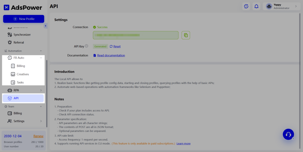
Task: Click the FB Auto icon
Action: [10, 58]
